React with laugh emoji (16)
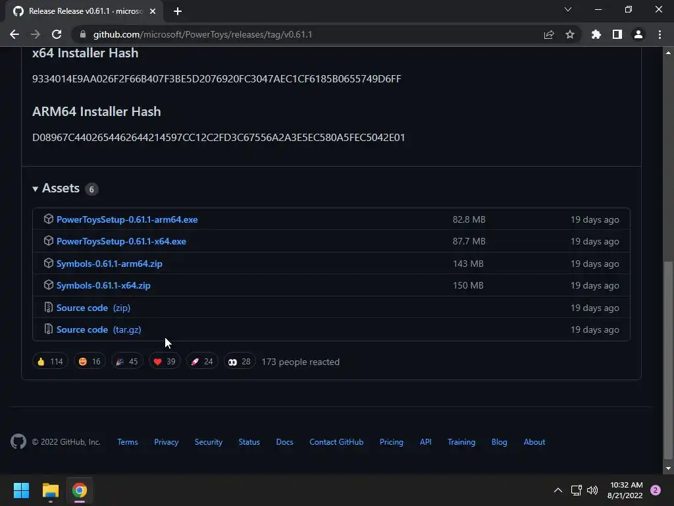This screenshot has width=674, height=506. pyautogui.click(x=90, y=362)
